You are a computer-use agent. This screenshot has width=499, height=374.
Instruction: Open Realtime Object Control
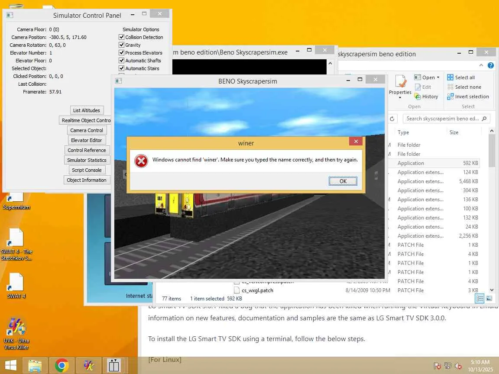click(x=85, y=120)
